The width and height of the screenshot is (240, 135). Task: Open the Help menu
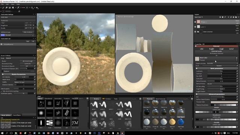18,4
